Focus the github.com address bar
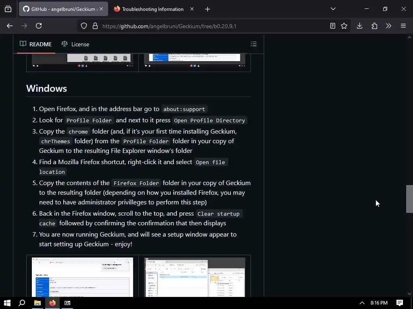 click(213, 26)
